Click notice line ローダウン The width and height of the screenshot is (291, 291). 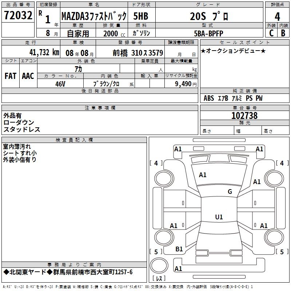click(x=19, y=123)
